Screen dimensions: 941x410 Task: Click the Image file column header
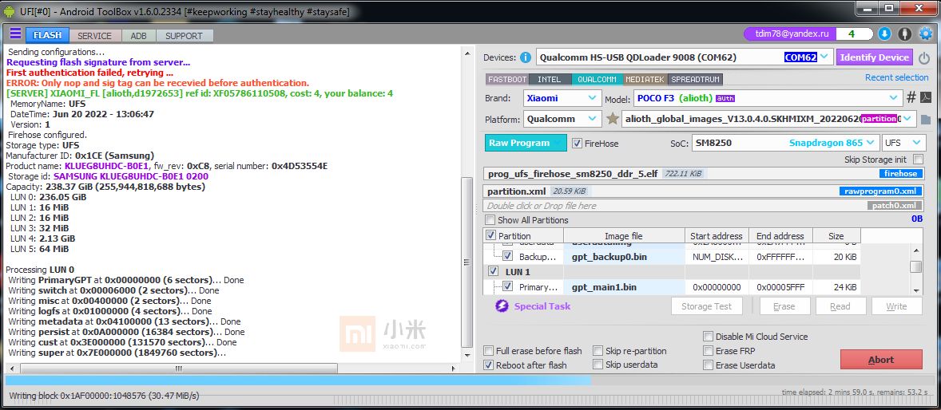point(624,235)
